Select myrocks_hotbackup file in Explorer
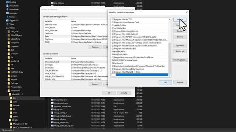 (62, 106)
